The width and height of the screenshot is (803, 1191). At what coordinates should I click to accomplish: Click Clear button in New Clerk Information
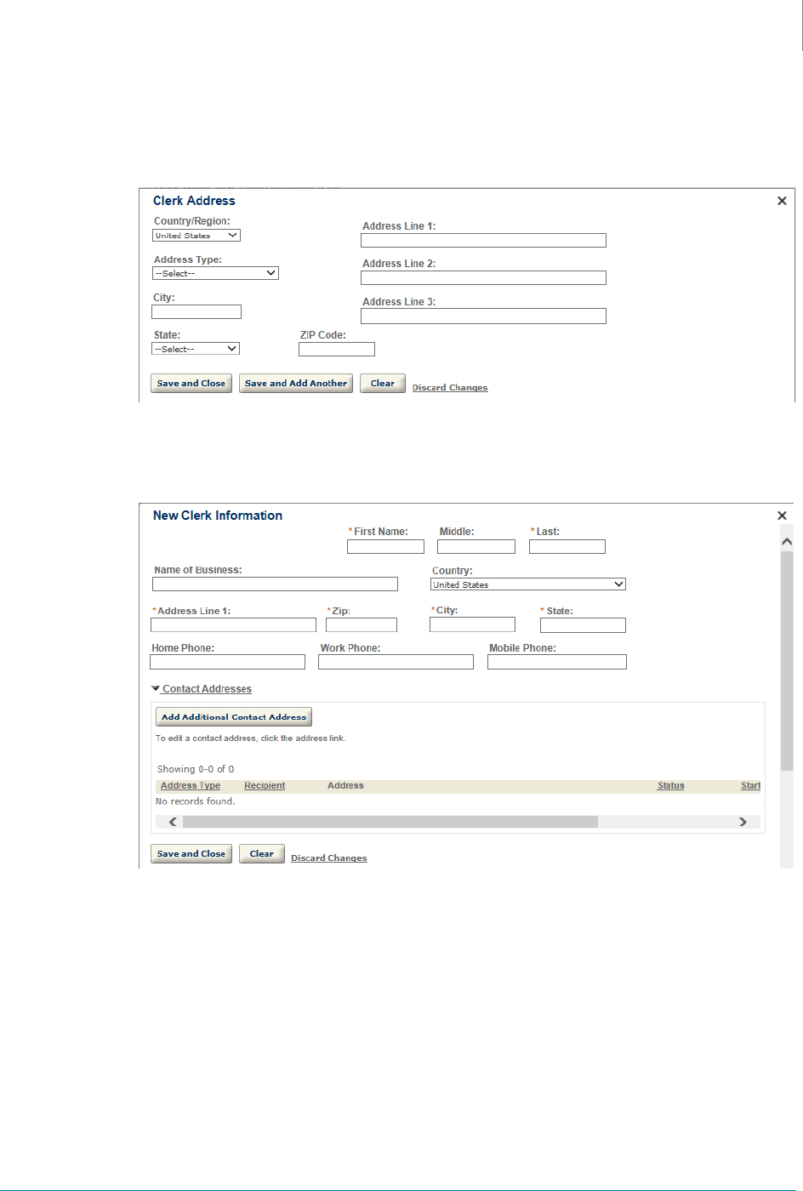262,854
